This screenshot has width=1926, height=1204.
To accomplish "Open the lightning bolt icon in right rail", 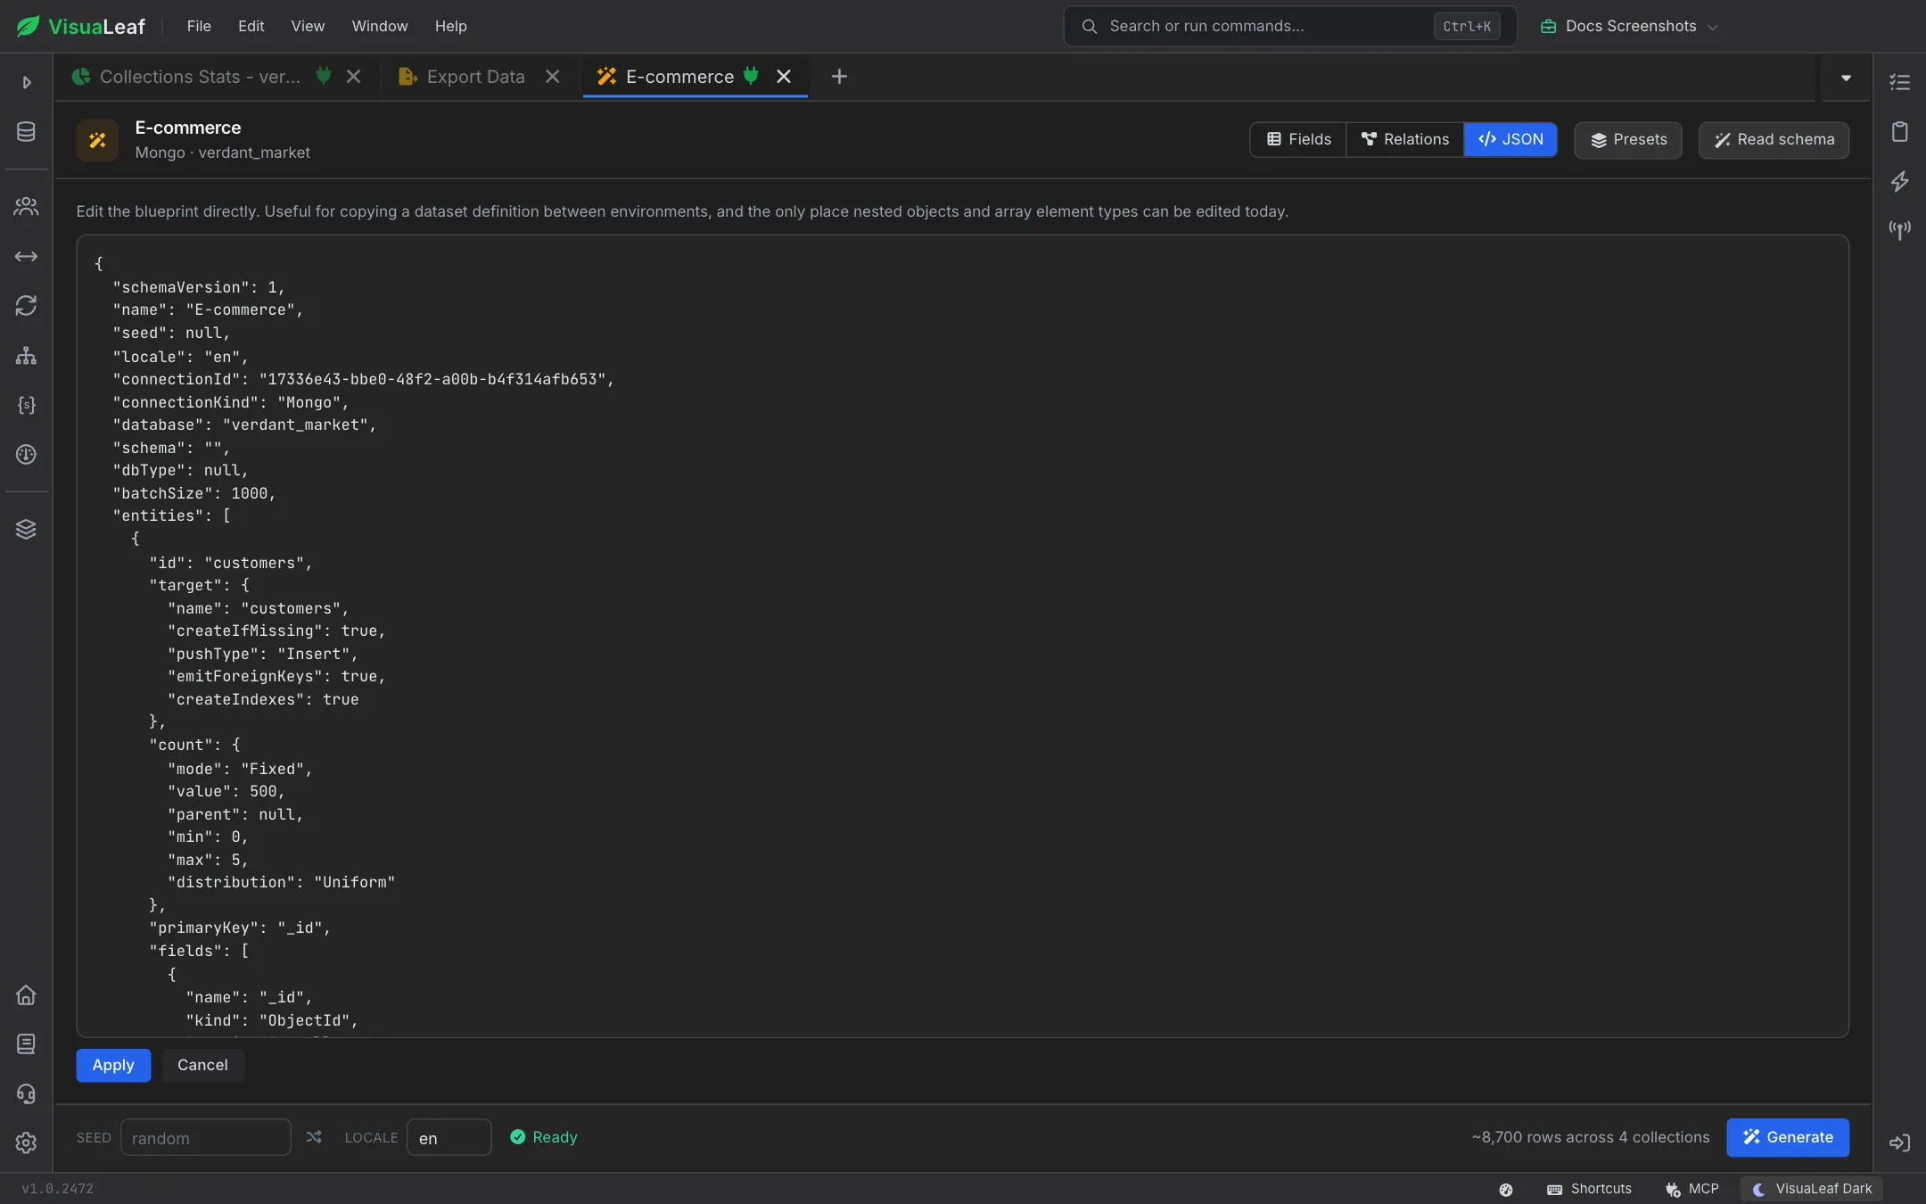I will coord(1899,181).
